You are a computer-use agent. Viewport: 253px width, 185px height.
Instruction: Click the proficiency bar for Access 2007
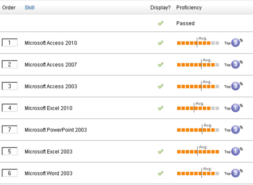tap(198, 65)
